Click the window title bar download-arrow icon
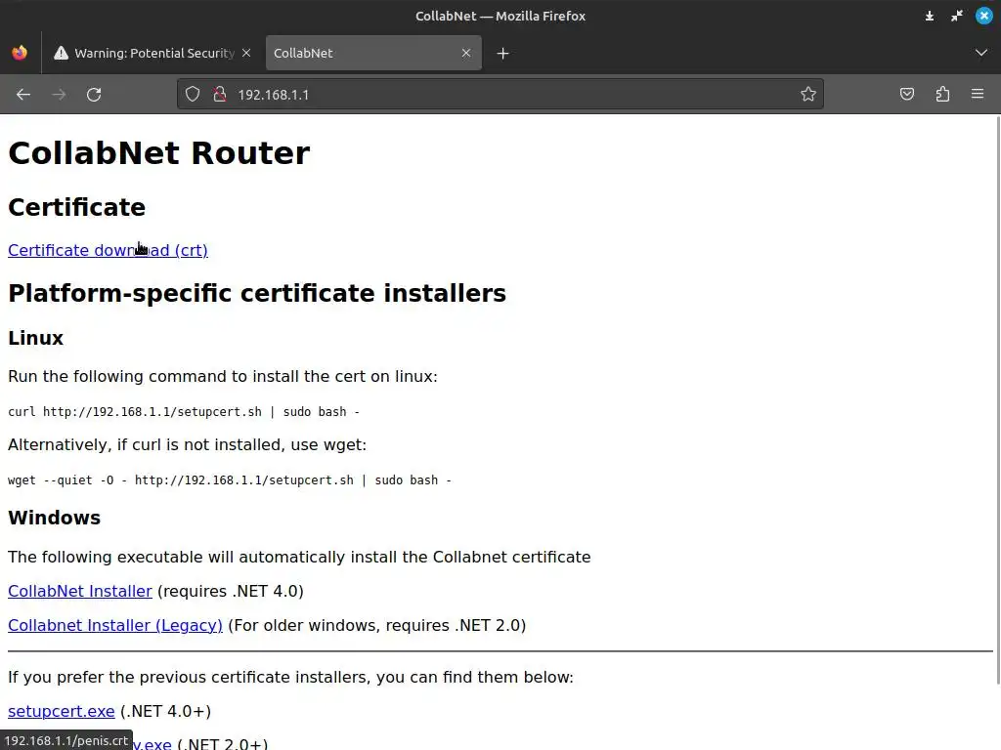1001x750 pixels. 930,16
